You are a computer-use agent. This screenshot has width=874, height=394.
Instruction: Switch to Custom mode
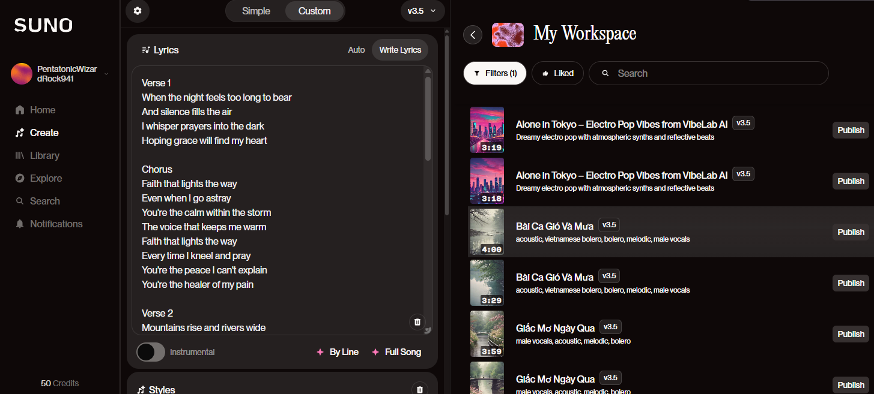tap(314, 11)
